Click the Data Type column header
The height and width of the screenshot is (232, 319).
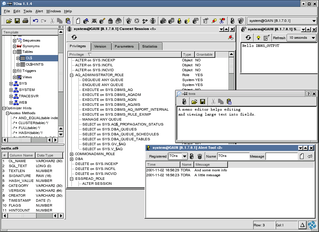tap(49, 155)
